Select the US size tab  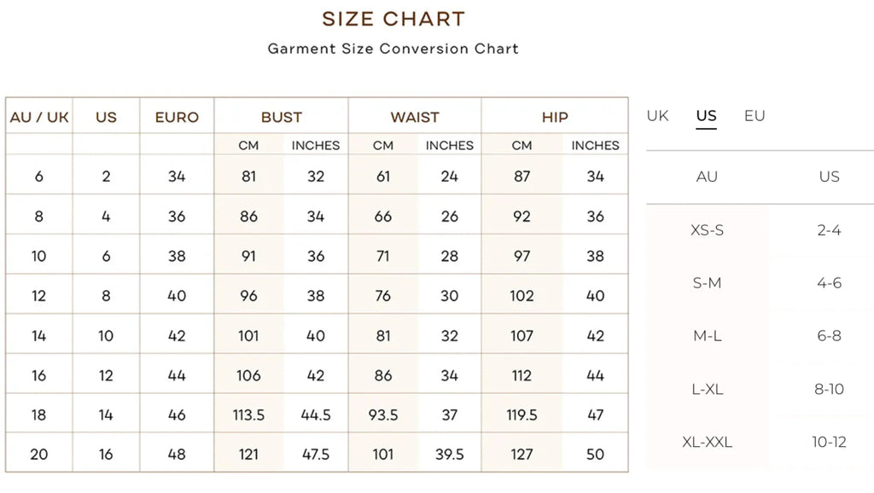pos(706,116)
